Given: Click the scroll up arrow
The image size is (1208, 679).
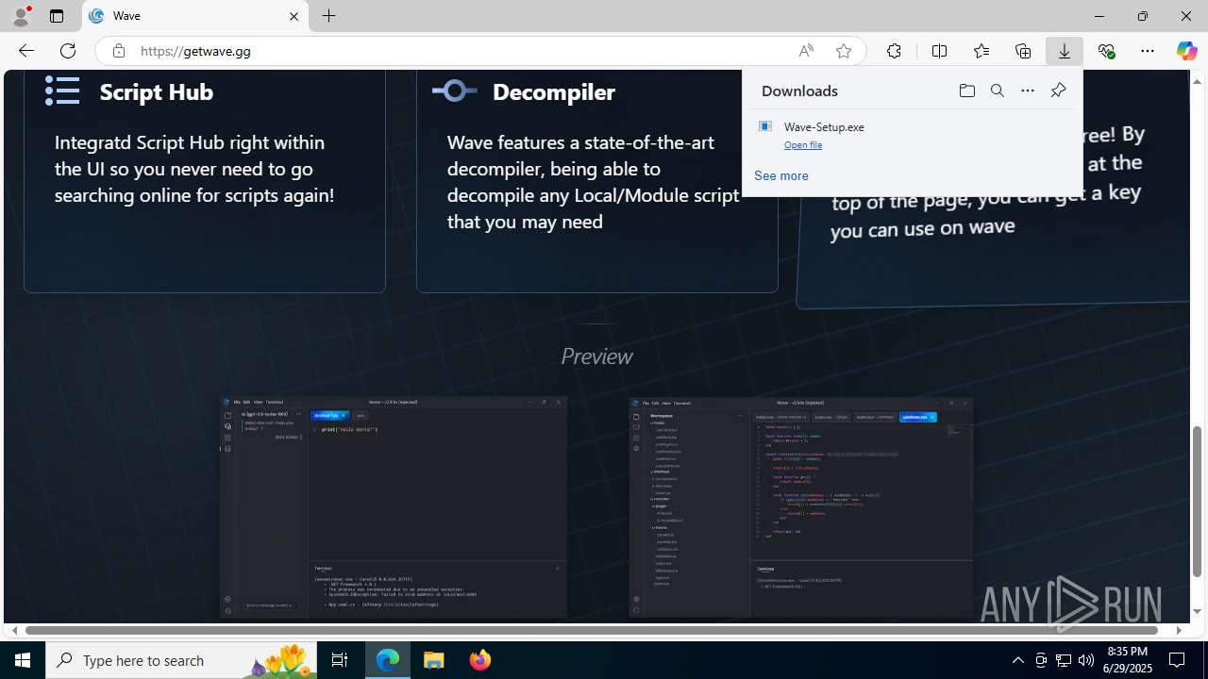Looking at the screenshot, I should (1198, 81).
